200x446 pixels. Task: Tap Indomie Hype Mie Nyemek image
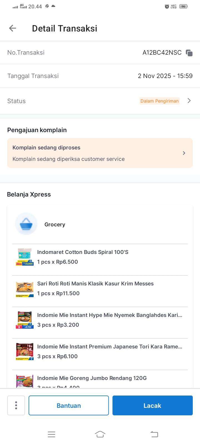25,320
